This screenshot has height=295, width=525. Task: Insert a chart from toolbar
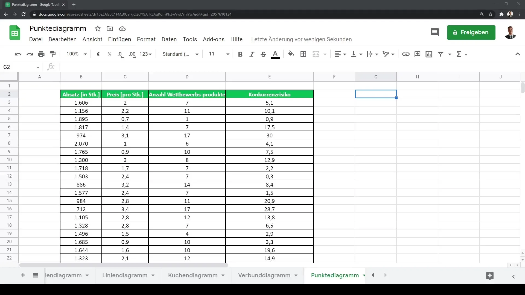[x=429, y=54]
